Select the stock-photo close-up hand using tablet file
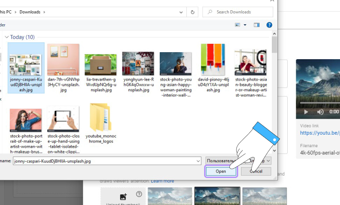 [x=64, y=130]
